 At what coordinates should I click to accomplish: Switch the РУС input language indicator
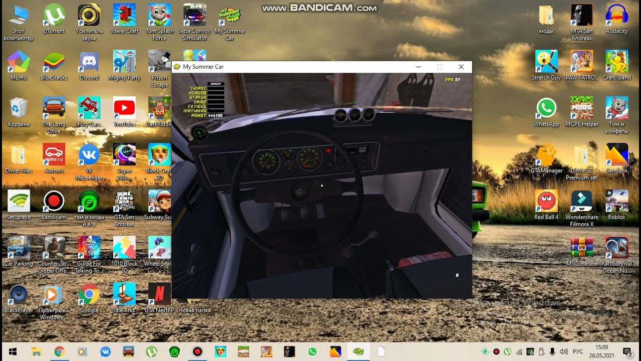[x=578, y=351]
